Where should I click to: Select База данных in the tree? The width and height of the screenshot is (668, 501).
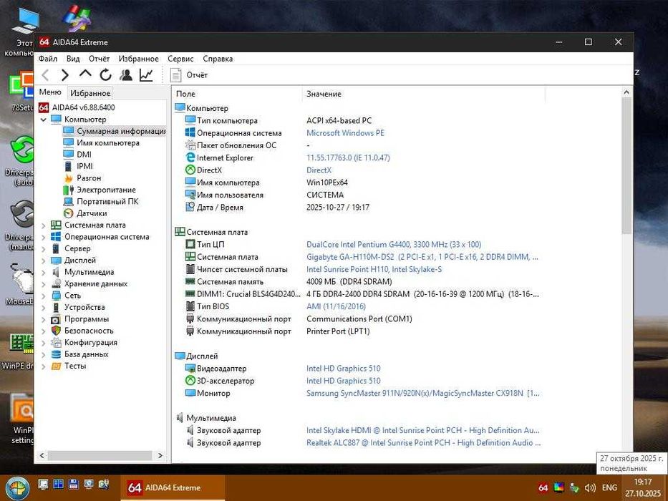tap(86, 354)
